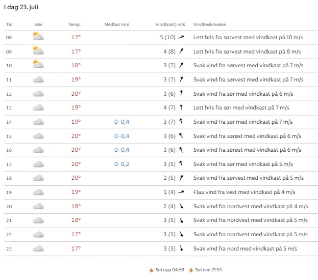Click the wind arrow in the 19 row
The image size is (318, 280).
click(x=181, y=192)
